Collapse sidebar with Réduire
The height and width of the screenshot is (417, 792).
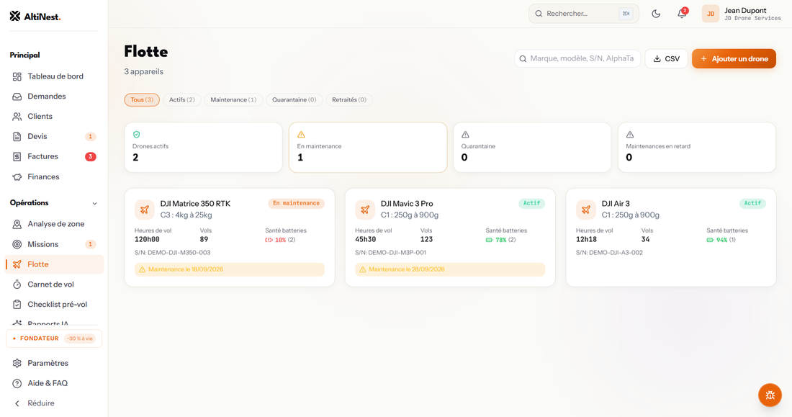(55, 403)
